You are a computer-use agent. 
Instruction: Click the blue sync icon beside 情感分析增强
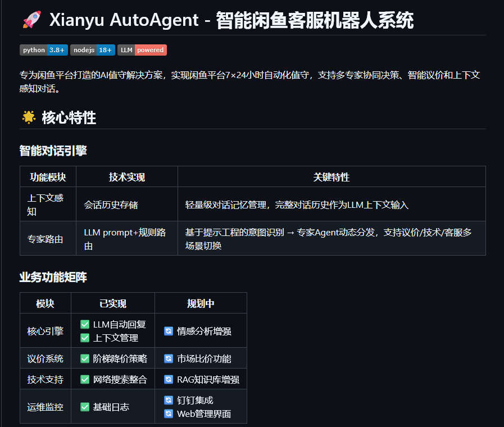tap(169, 331)
